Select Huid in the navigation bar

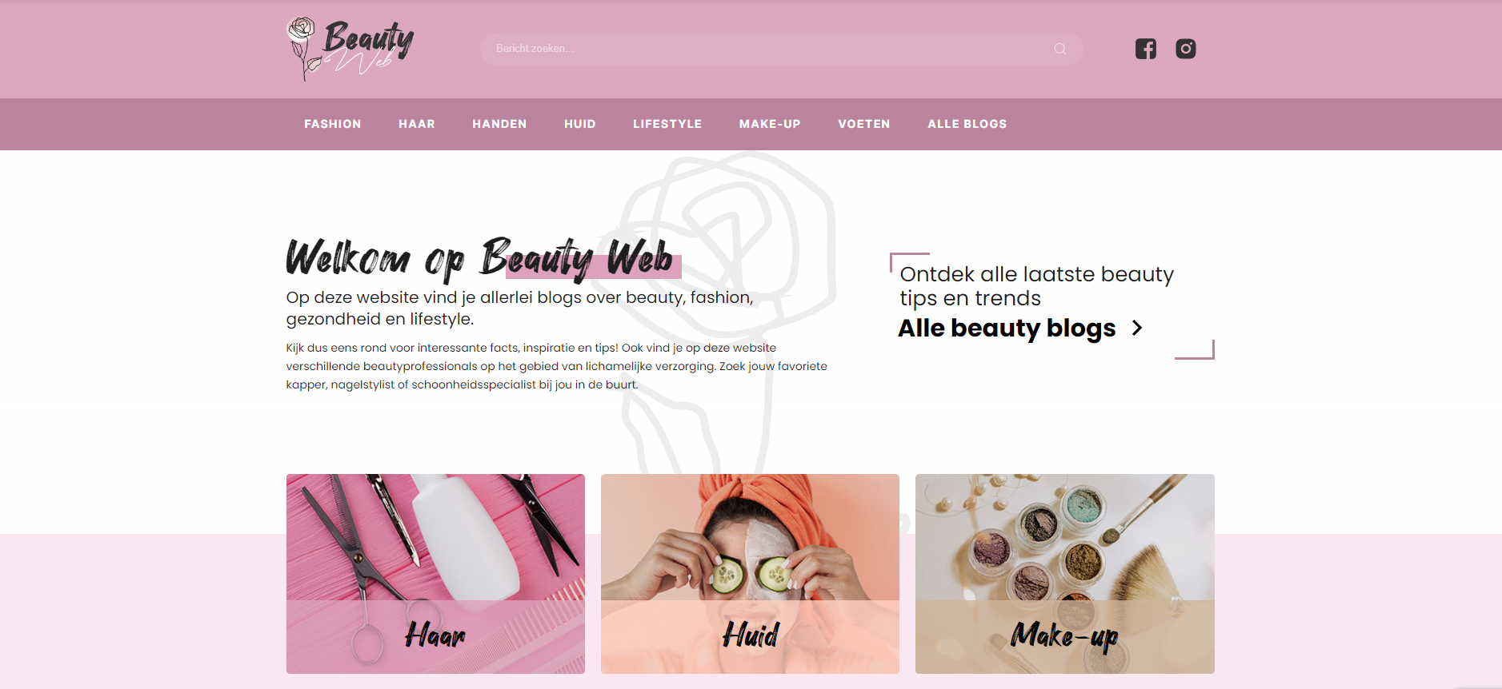point(579,124)
